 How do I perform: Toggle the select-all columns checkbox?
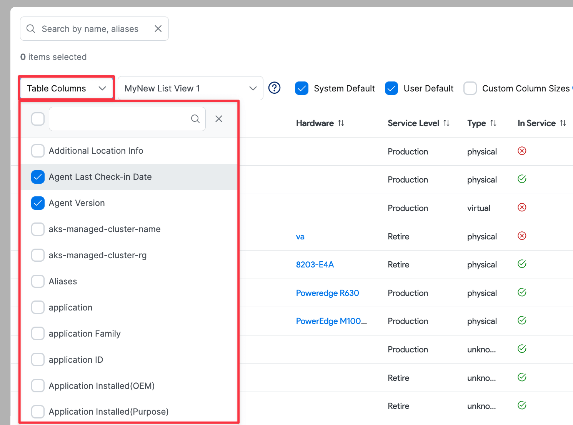pyautogui.click(x=38, y=119)
